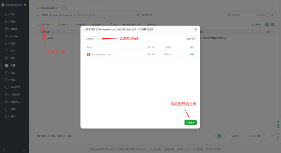The image size is (281, 153).
Task: Click the 终端 toolbar button
Action: pos(113,24)
